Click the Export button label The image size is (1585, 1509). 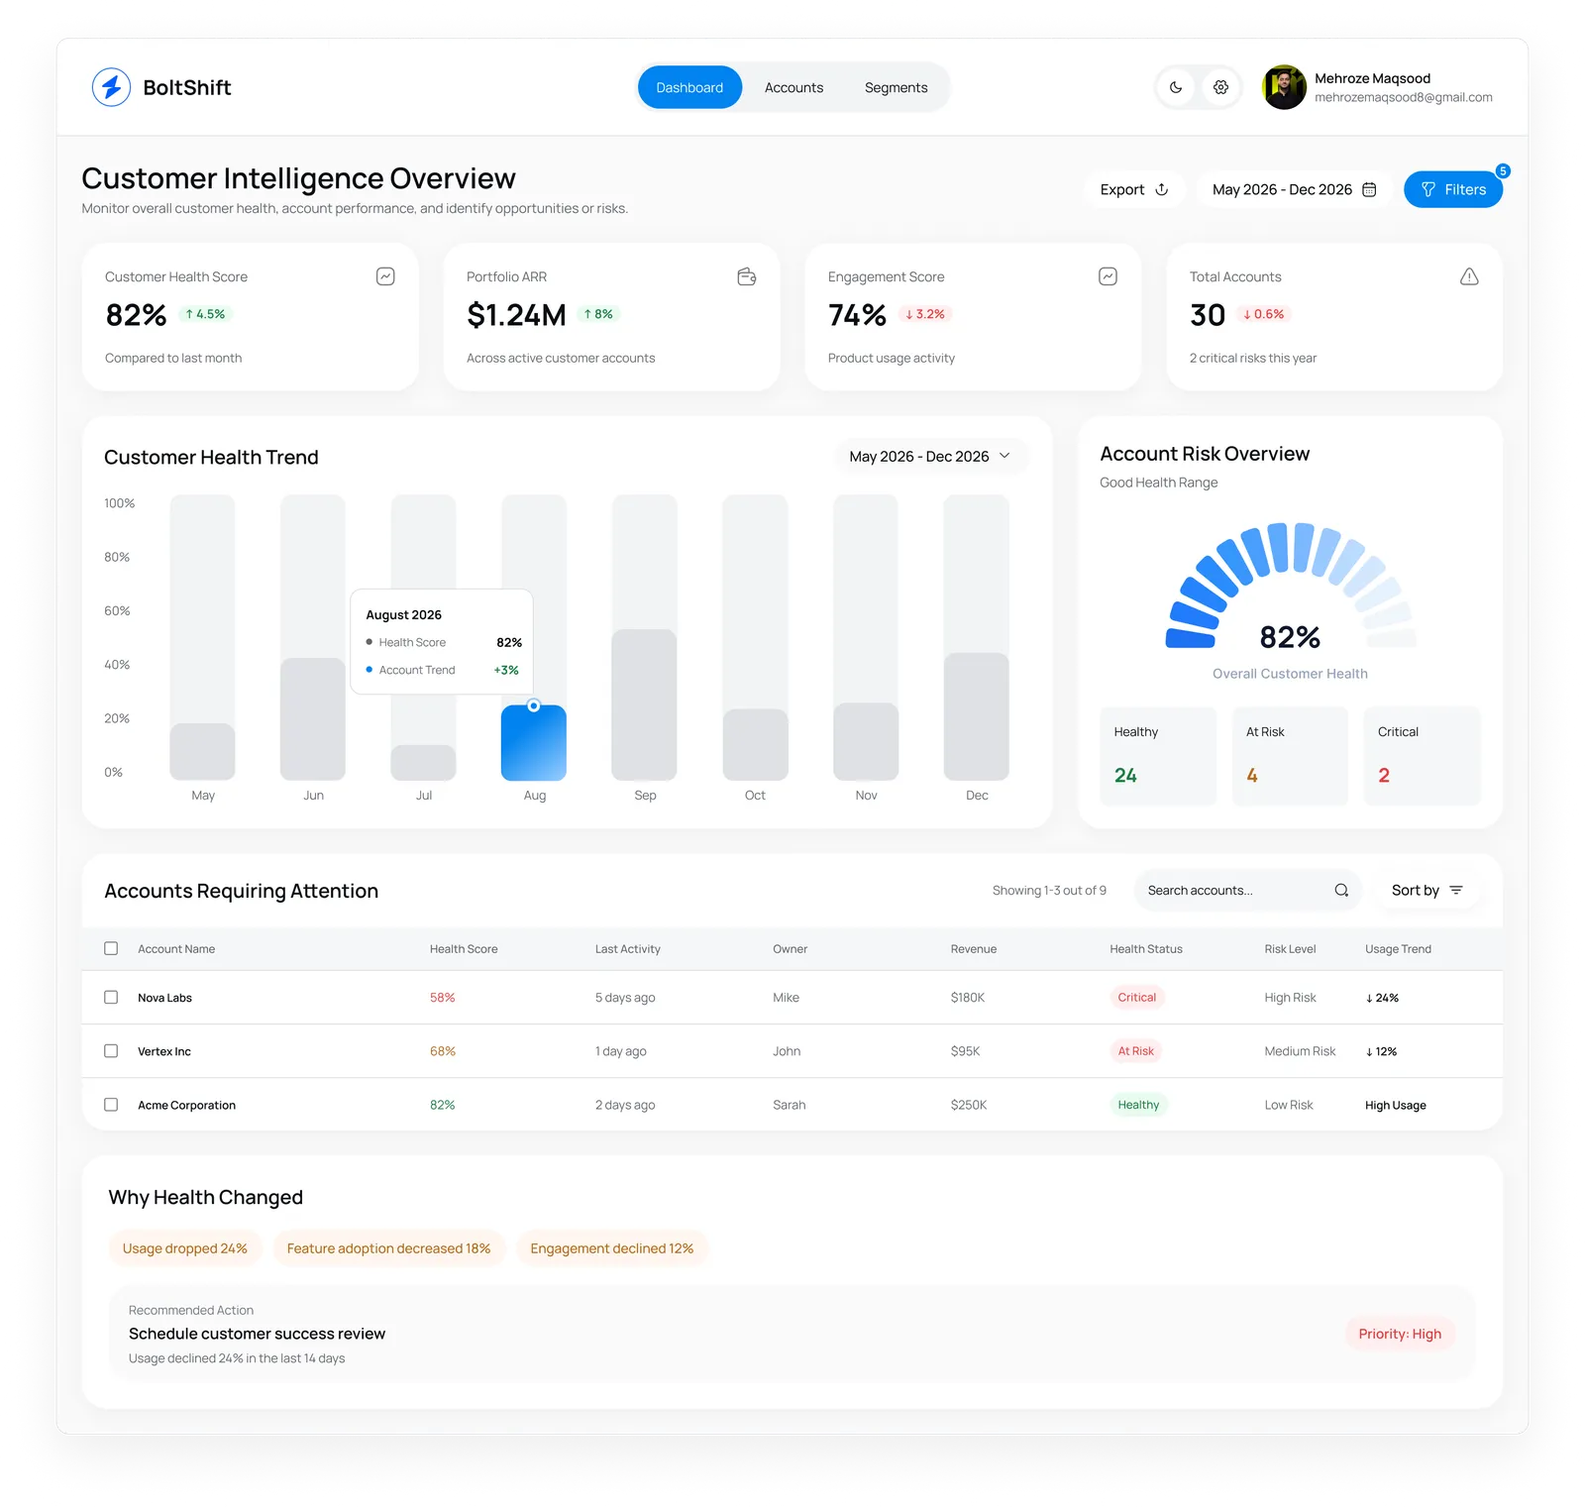[1121, 189]
